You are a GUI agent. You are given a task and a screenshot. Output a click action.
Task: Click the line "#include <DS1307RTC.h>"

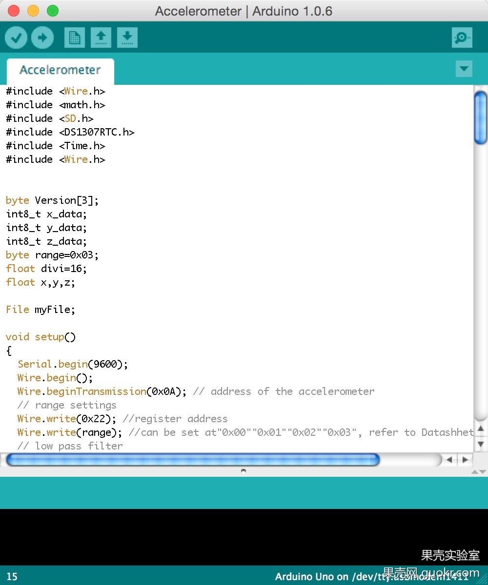tap(70, 132)
